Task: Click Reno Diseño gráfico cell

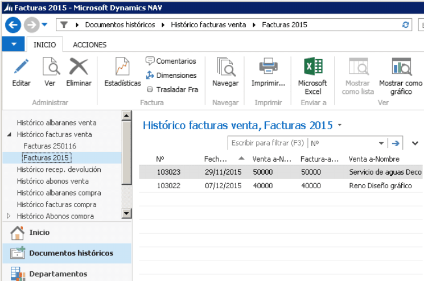Action: (x=381, y=185)
